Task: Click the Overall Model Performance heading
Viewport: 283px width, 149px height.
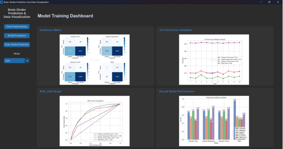Action: pos(177,92)
